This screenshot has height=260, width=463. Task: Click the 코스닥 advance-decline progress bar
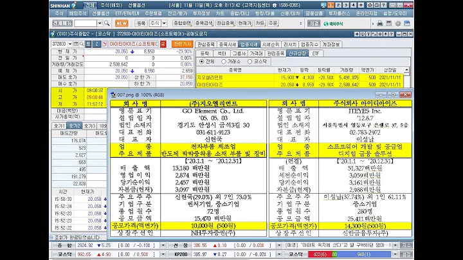[350, 254]
